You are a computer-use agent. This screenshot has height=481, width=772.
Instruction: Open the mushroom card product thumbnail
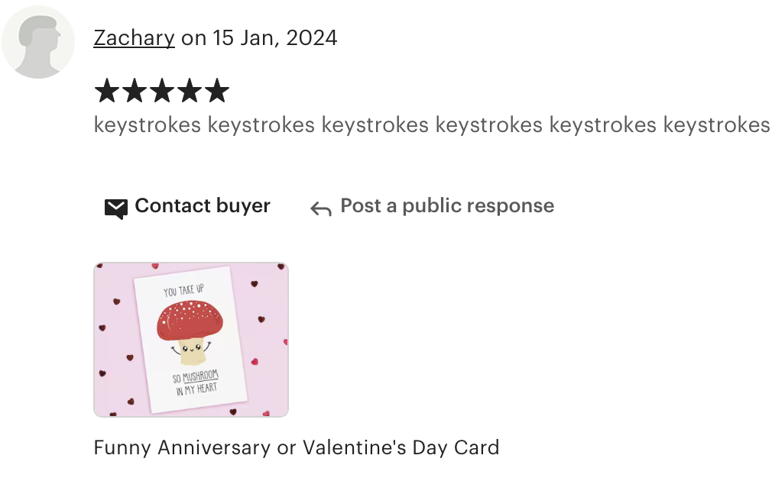[191, 340]
